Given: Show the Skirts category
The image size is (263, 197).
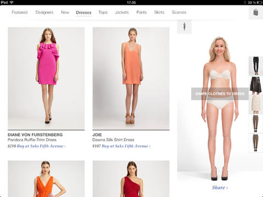Looking at the screenshot, I should [x=159, y=12].
